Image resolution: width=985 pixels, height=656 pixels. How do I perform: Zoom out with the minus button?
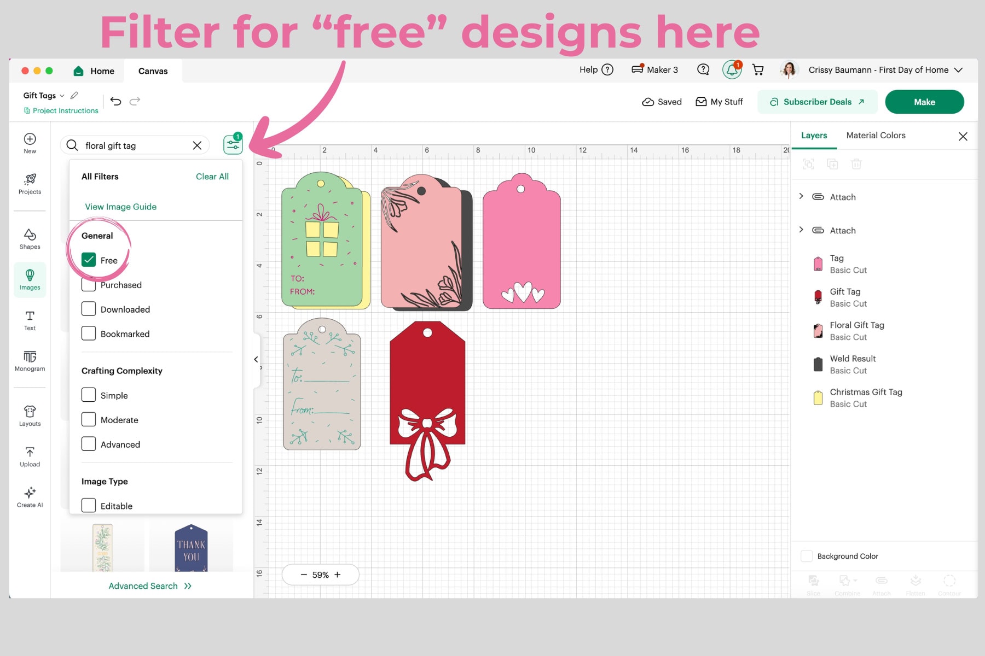pyautogui.click(x=304, y=575)
